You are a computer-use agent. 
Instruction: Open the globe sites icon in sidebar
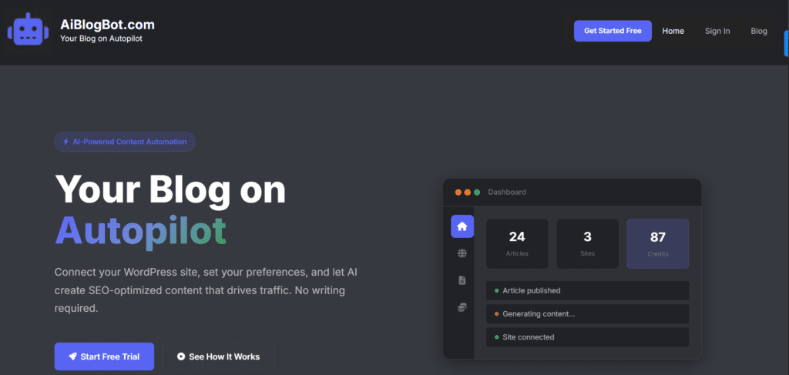[x=462, y=253]
